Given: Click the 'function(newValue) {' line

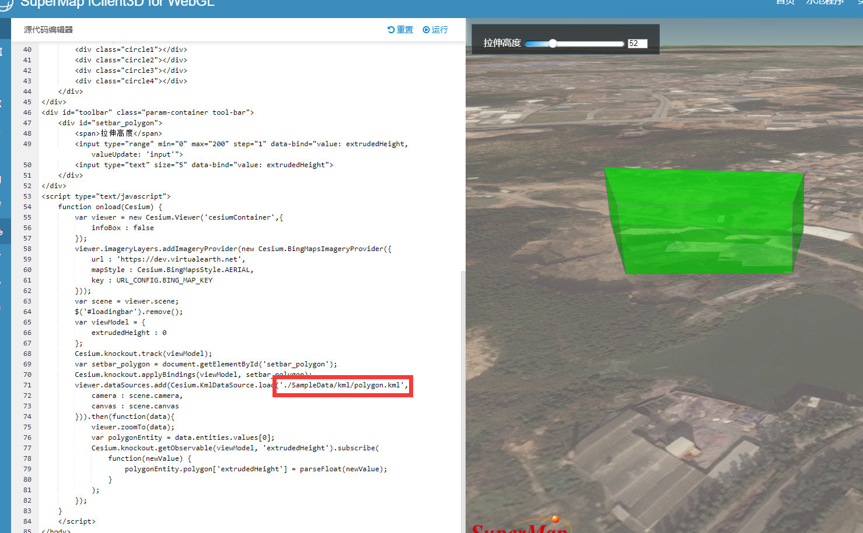Looking at the screenshot, I should point(150,458).
